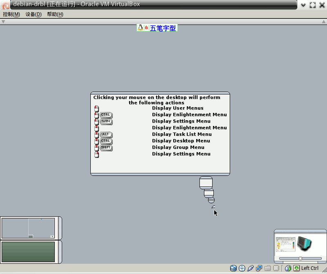The image size is (327, 274).
Task: Click the Left Ctrl host key label
Action: pyautogui.click(x=310, y=268)
